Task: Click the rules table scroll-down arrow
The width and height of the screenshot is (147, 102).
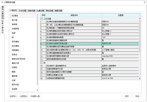Action: (140, 78)
